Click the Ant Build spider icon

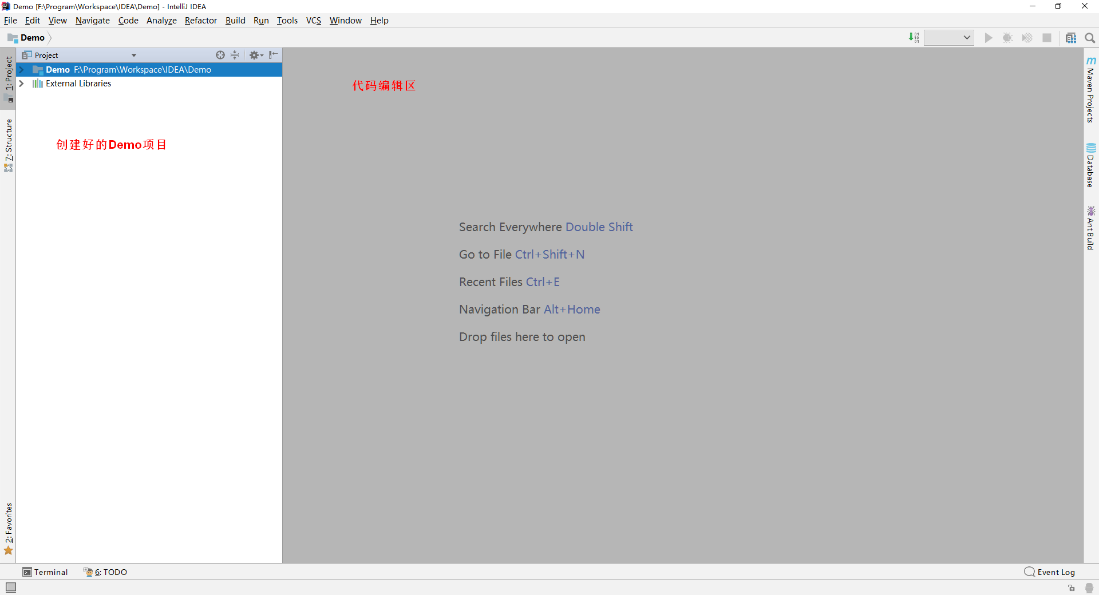(1091, 211)
